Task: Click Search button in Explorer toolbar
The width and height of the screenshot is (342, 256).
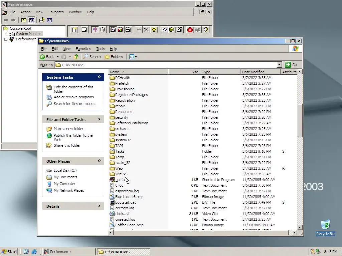Action: [x=92, y=57]
